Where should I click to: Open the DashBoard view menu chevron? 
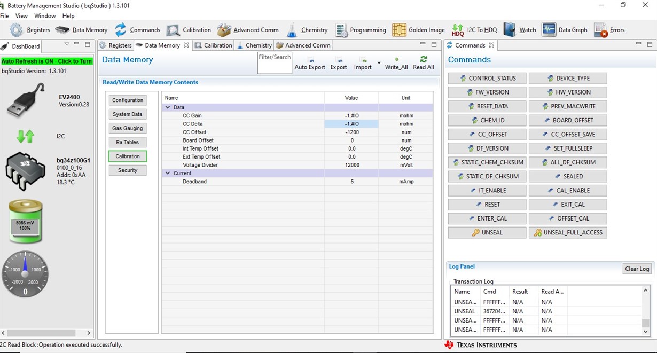[x=67, y=44]
